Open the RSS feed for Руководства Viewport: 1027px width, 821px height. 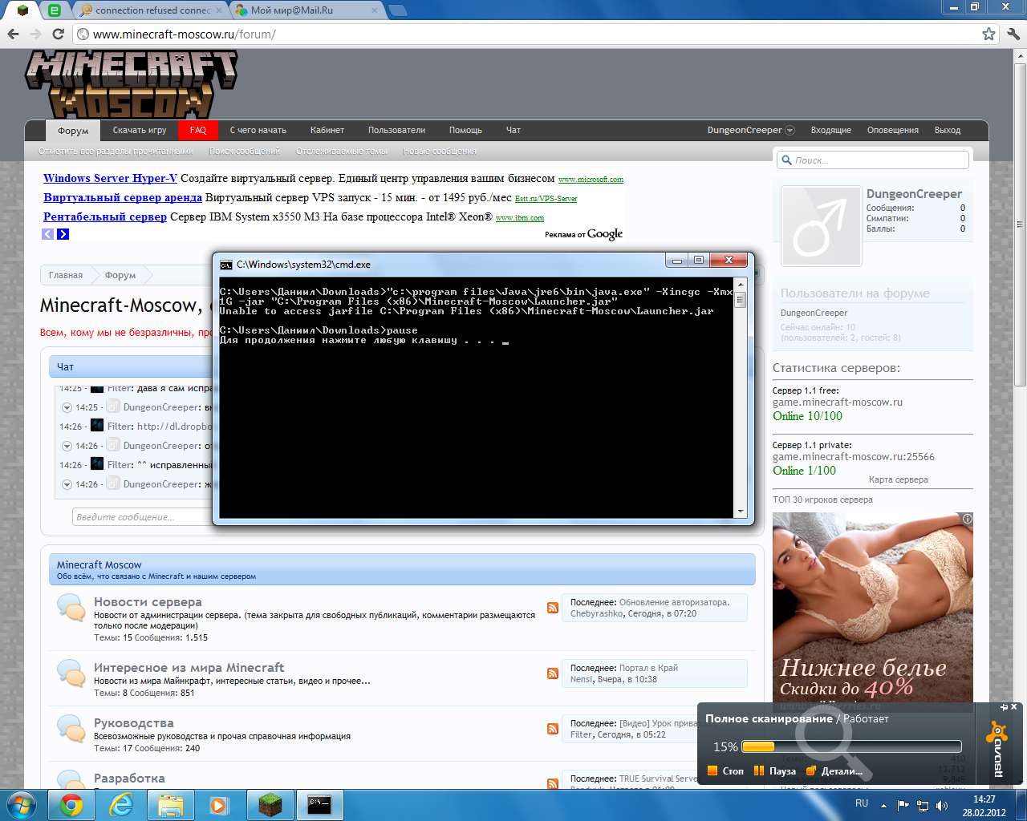[x=553, y=729]
